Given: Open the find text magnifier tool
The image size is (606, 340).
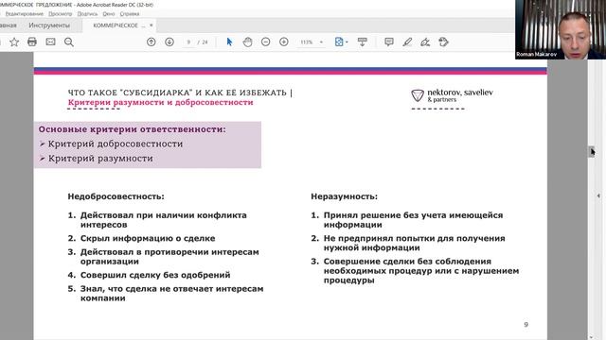Looking at the screenshot, I should click(69, 42).
